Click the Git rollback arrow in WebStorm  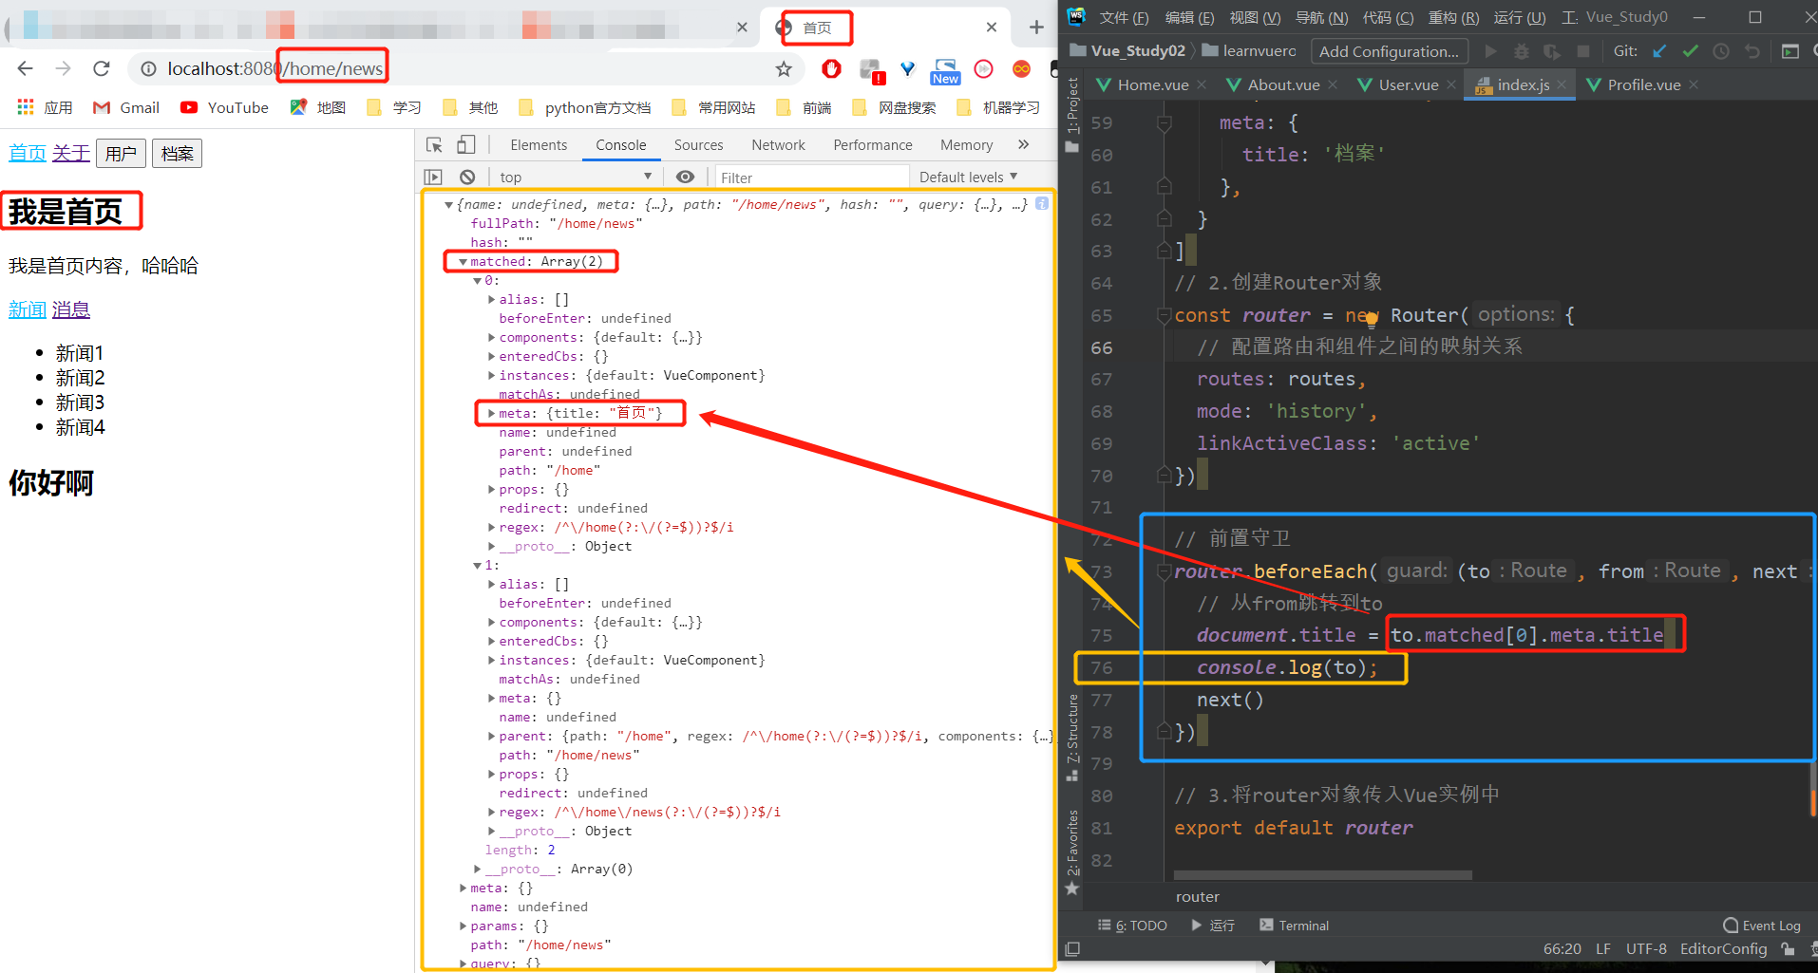click(x=1752, y=51)
